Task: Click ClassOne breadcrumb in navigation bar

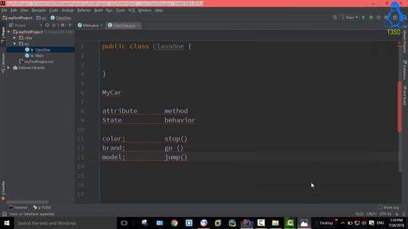Action: point(61,18)
